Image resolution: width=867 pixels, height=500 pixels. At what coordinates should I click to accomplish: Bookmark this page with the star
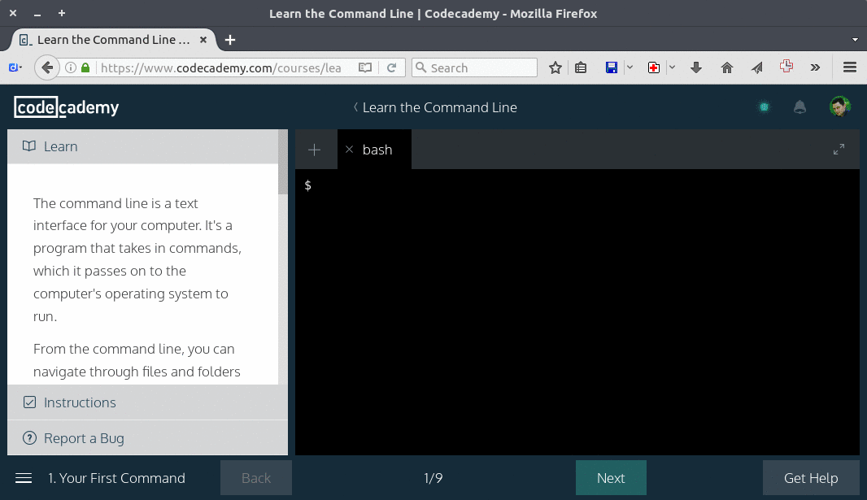[555, 68]
